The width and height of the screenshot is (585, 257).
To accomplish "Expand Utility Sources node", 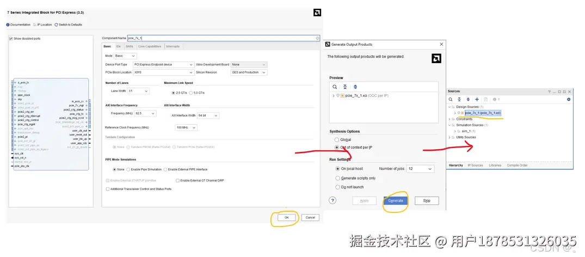I will [451, 137].
